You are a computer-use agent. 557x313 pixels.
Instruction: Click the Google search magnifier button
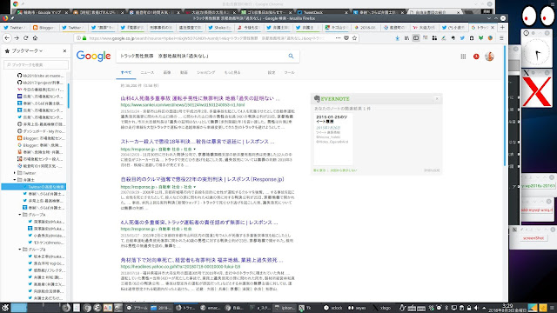291,56
